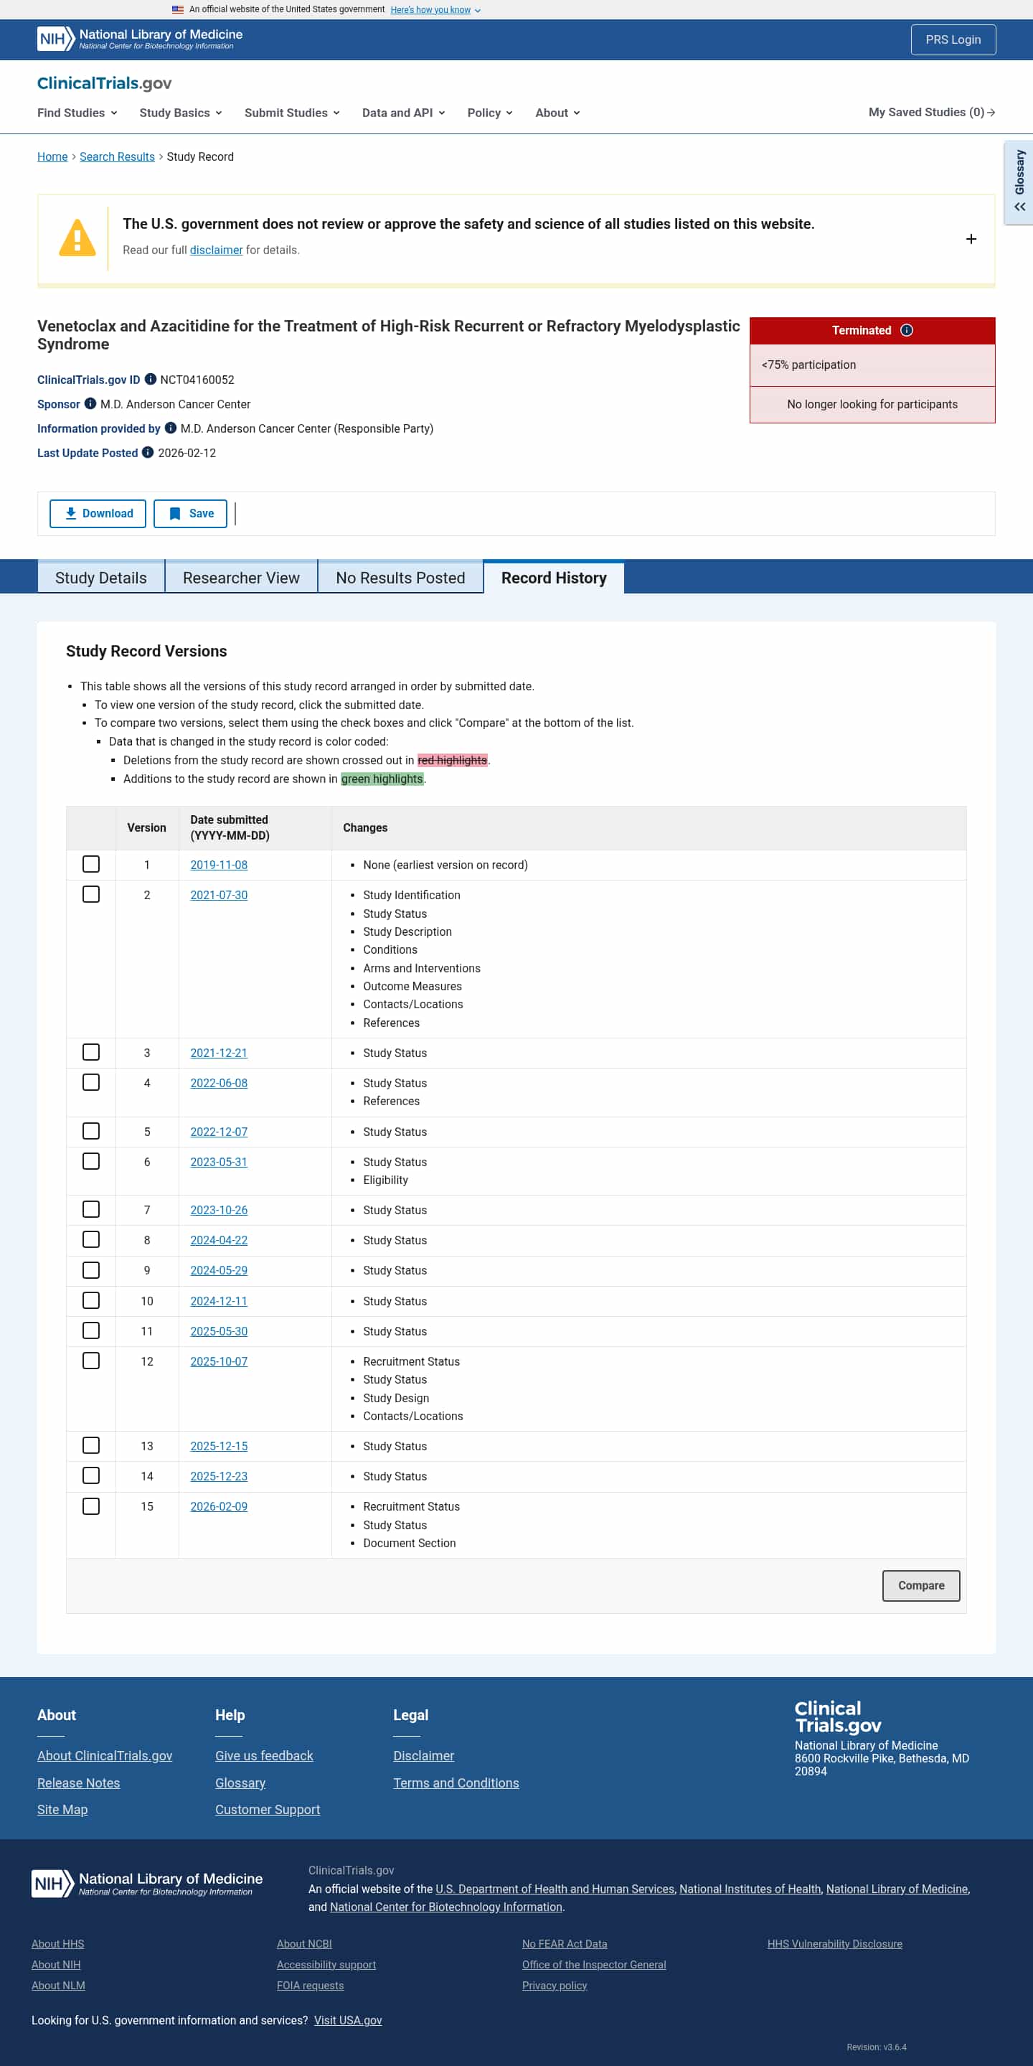Screen dimensions: 1033x2066
Task: View the 2022-06-08 version
Action: pos(219,1083)
